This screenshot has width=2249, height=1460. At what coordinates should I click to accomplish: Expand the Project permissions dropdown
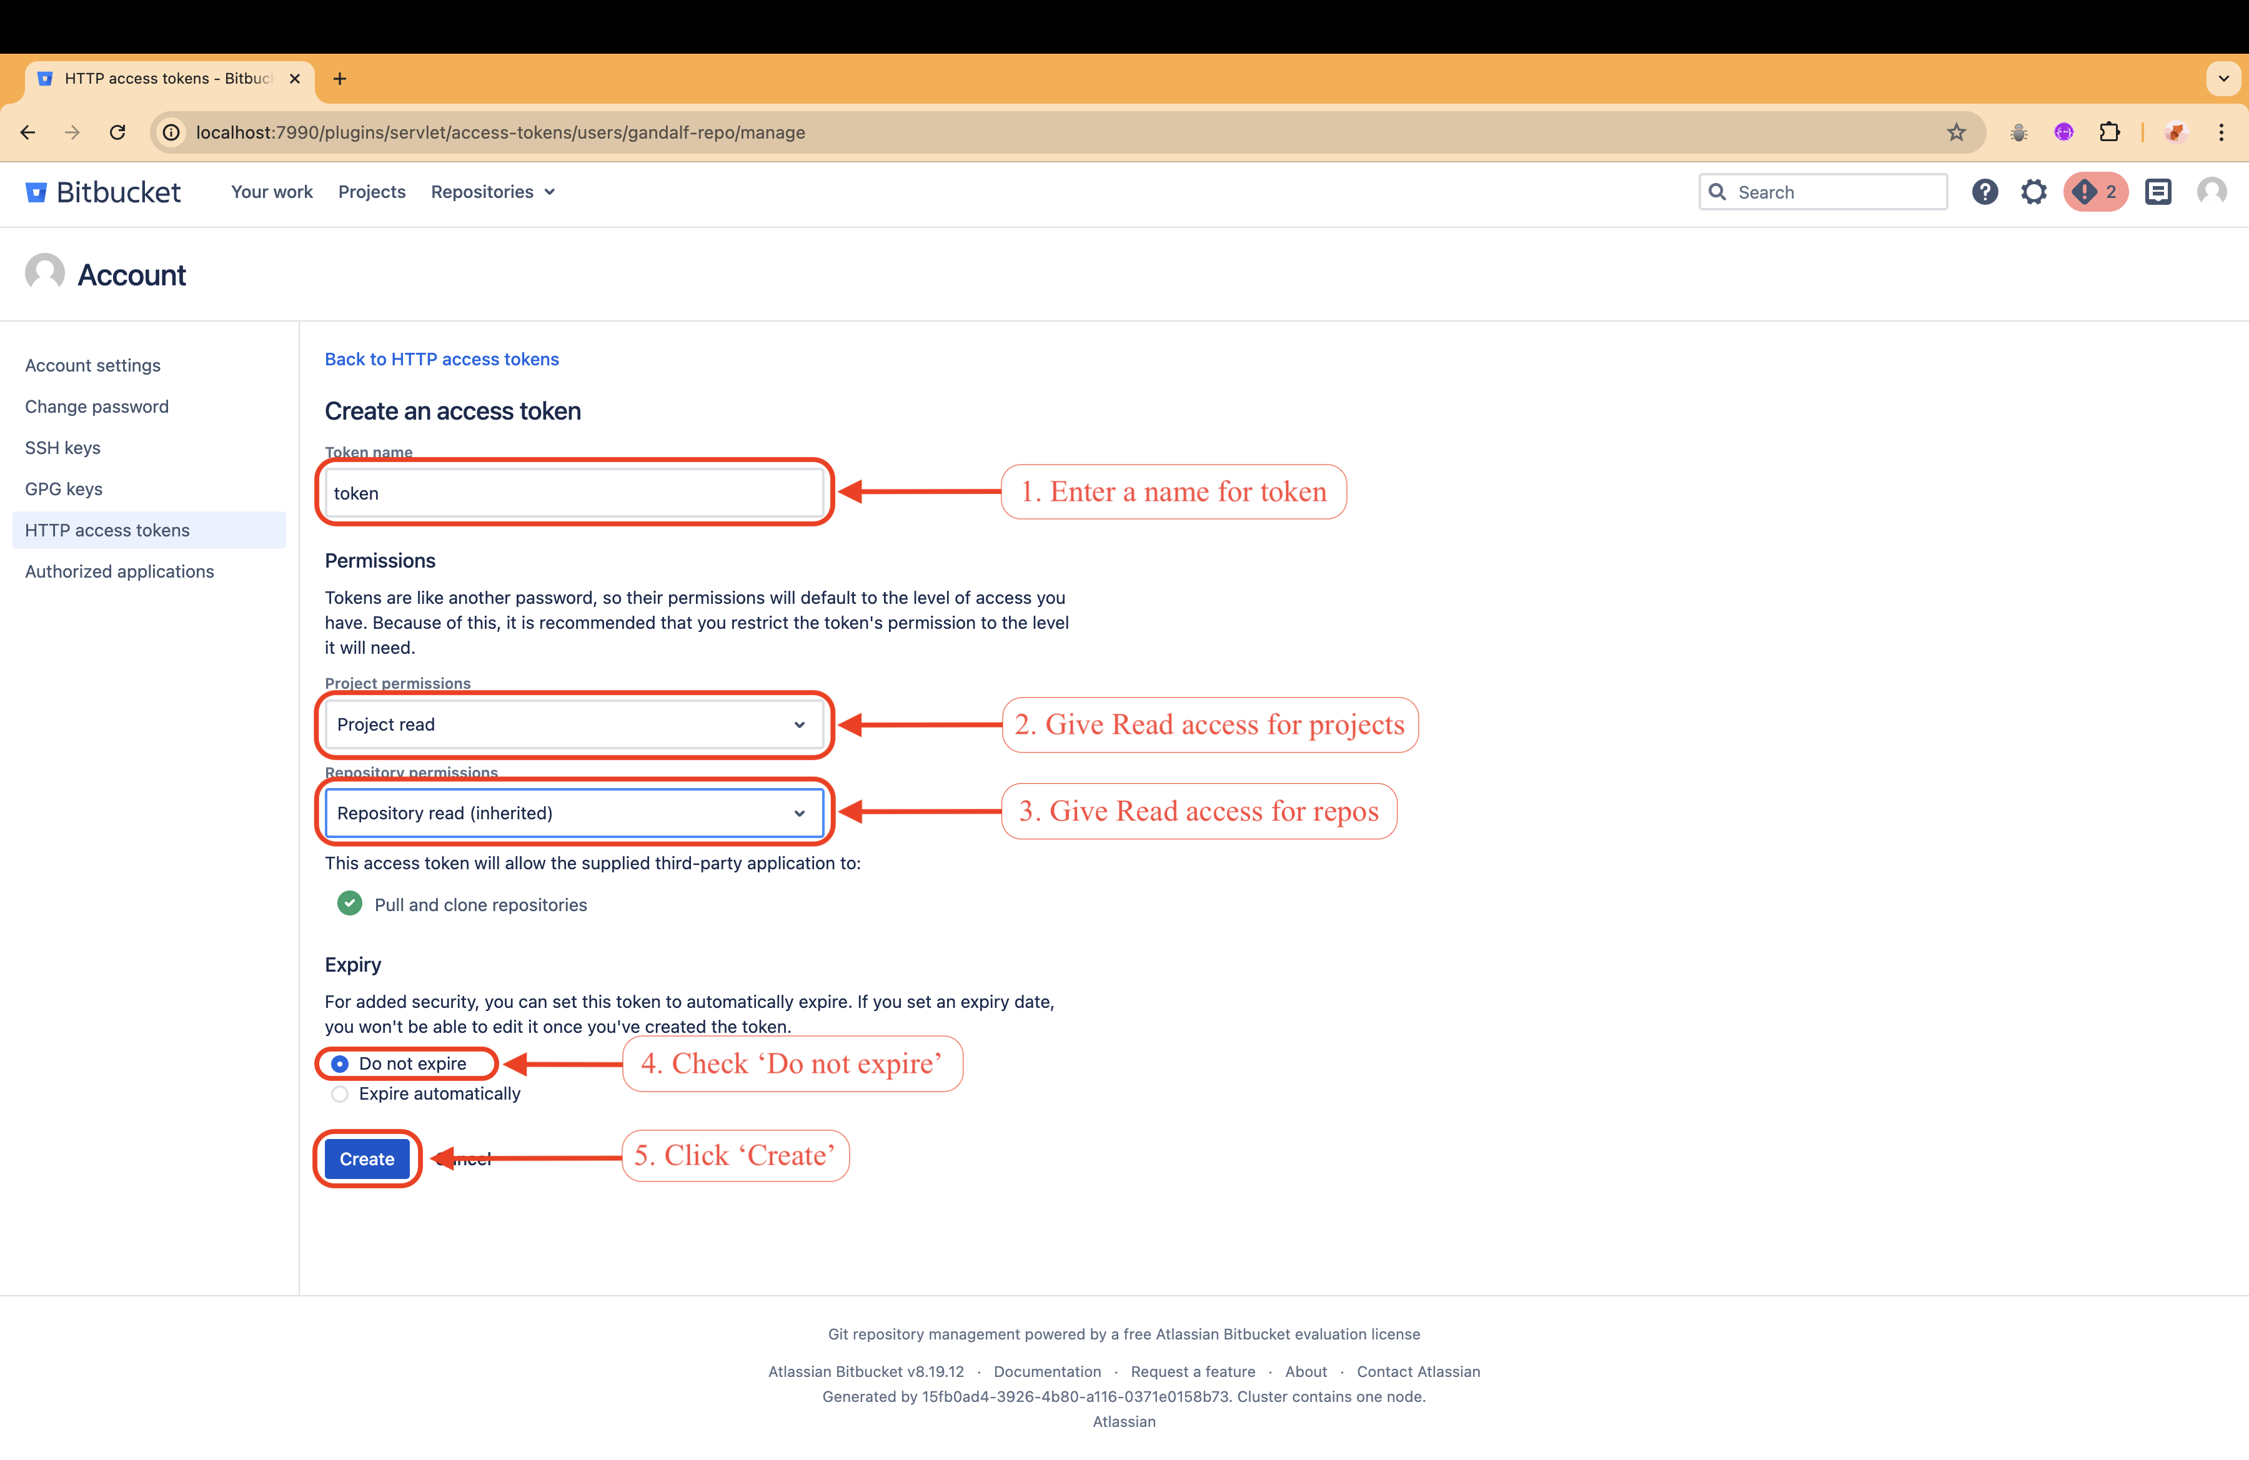coord(573,724)
